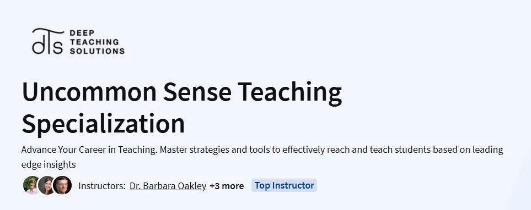Click the Specialization heading word
Screen dimensions: 531x210
click(103, 124)
